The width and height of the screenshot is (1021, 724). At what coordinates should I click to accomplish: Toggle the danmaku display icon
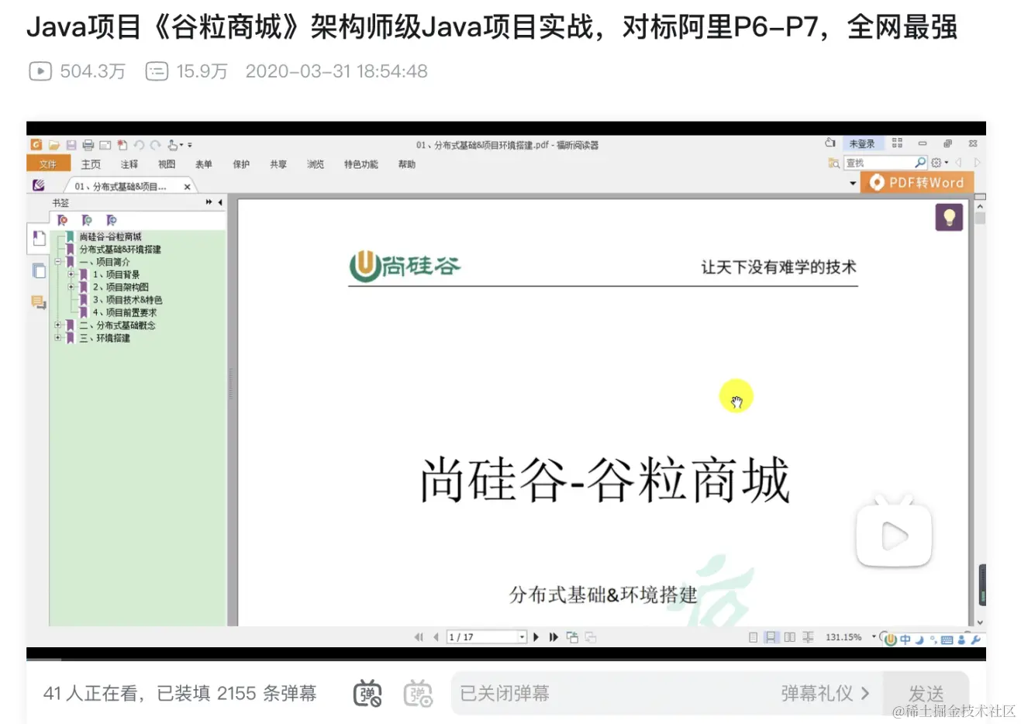pyautogui.click(x=367, y=693)
